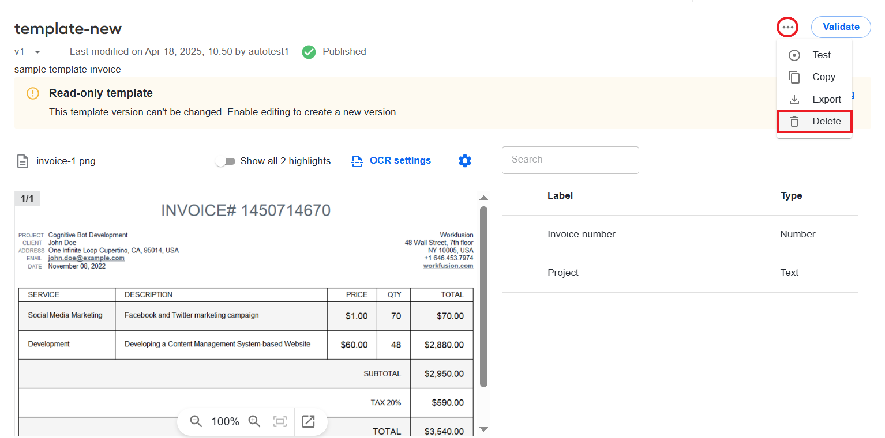Select the Project label row
Viewport: 885px width, 438px height.
click(x=680, y=273)
